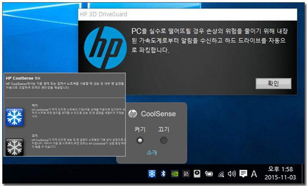Click blue snowflake 켜기 icon in CoolSense info
The image size is (307, 186).
coord(14,117)
